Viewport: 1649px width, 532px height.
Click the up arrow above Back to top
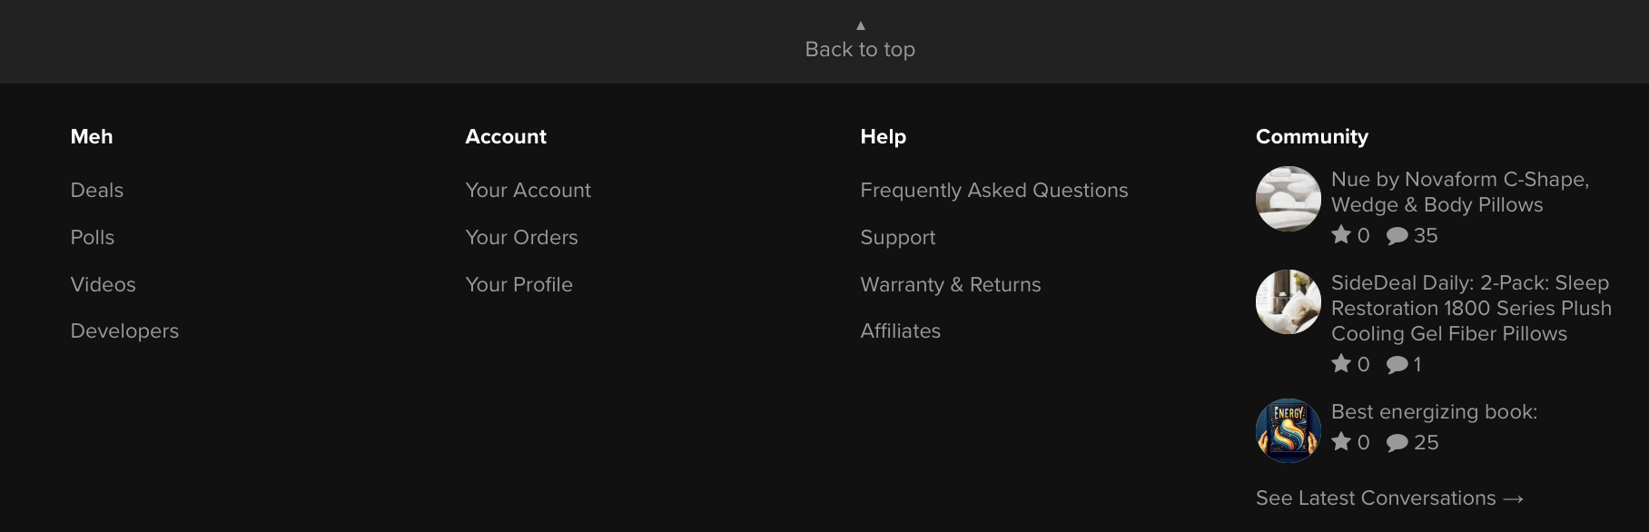click(860, 25)
